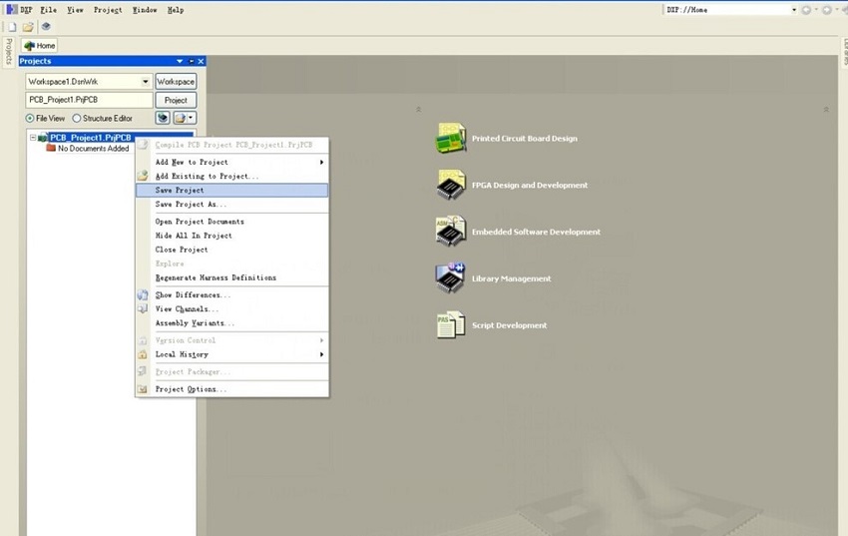848x536 pixels.
Task: Click Library Management link
Action: click(511, 278)
